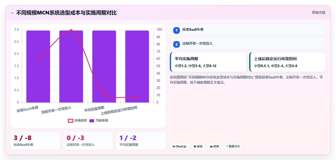Image resolution: width=336 pixels, height=160 pixels.
Task: Select the 平均实施周期 purple bar
Action: [x=104, y=66]
